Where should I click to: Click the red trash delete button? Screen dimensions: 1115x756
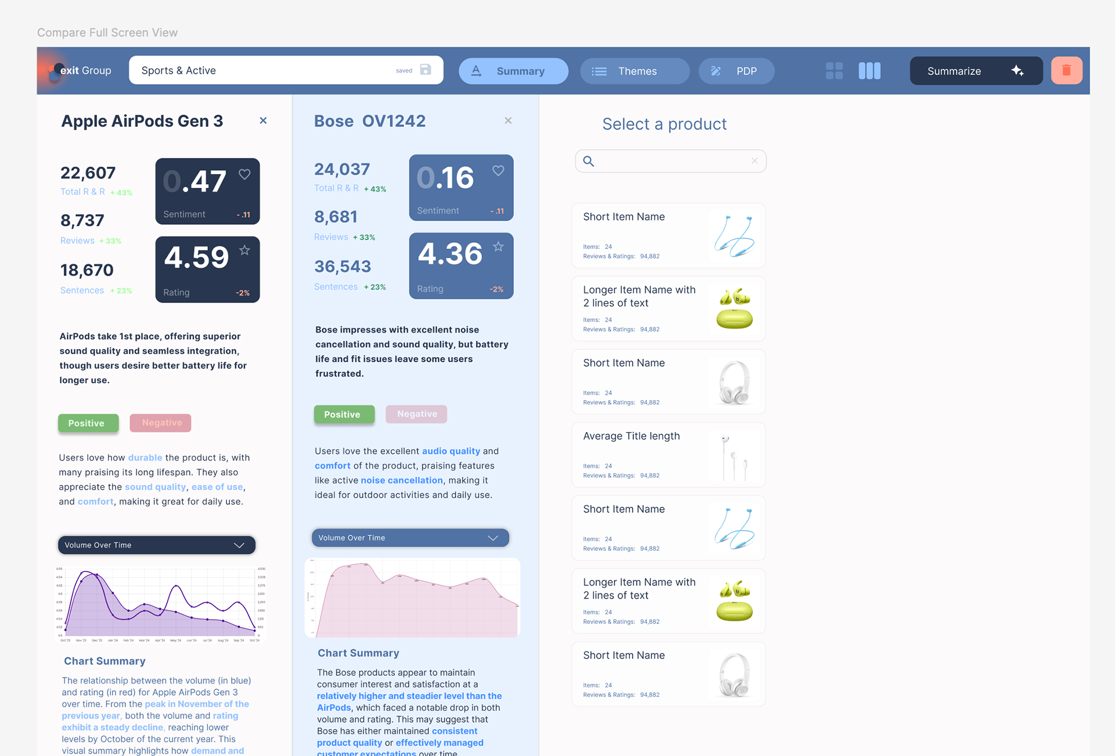(1066, 70)
